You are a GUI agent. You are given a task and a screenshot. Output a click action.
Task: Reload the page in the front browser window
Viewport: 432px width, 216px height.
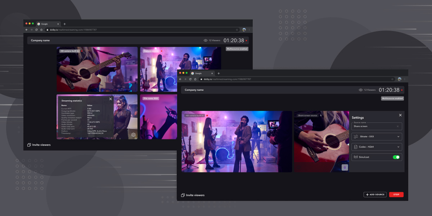point(190,79)
